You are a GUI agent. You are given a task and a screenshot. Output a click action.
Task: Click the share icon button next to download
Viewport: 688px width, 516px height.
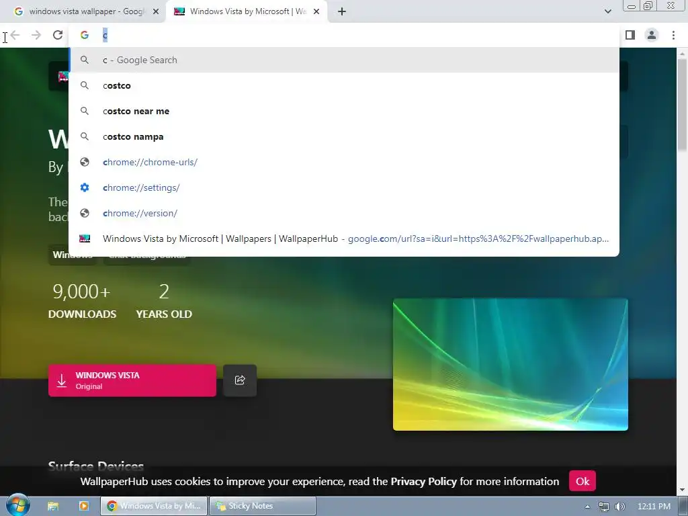tap(240, 380)
